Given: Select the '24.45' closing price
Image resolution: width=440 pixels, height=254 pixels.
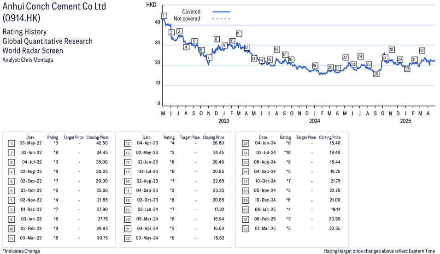Looking at the screenshot, I should click(x=218, y=153).
